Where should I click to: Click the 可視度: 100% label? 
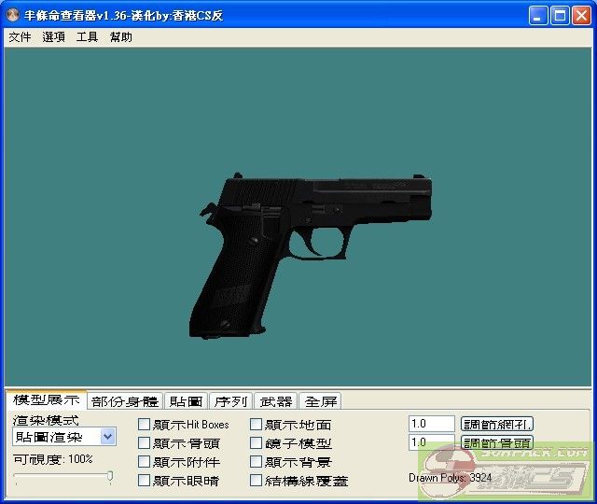click(53, 459)
